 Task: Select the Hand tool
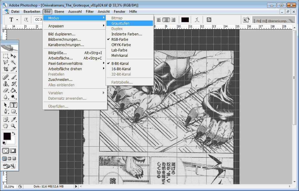point(6,126)
